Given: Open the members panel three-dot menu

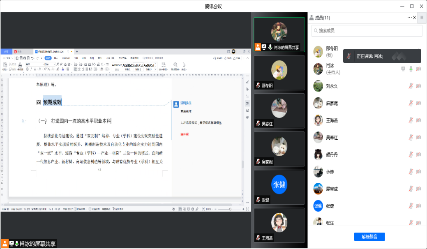Looking at the screenshot, I should coord(409,18).
